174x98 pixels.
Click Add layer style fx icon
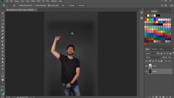pos(153,97)
